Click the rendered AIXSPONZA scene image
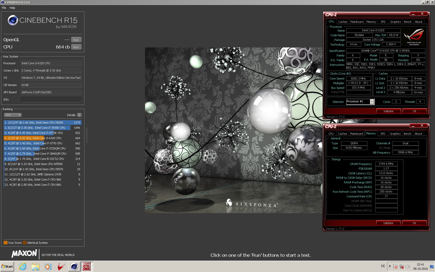Image resolution: width=435 pixels, height=272 pixels. click(x=234, y=130)
